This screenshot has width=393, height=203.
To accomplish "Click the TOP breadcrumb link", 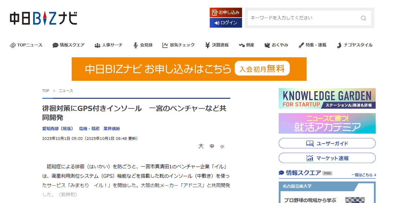I will click(x=46, y=91).
